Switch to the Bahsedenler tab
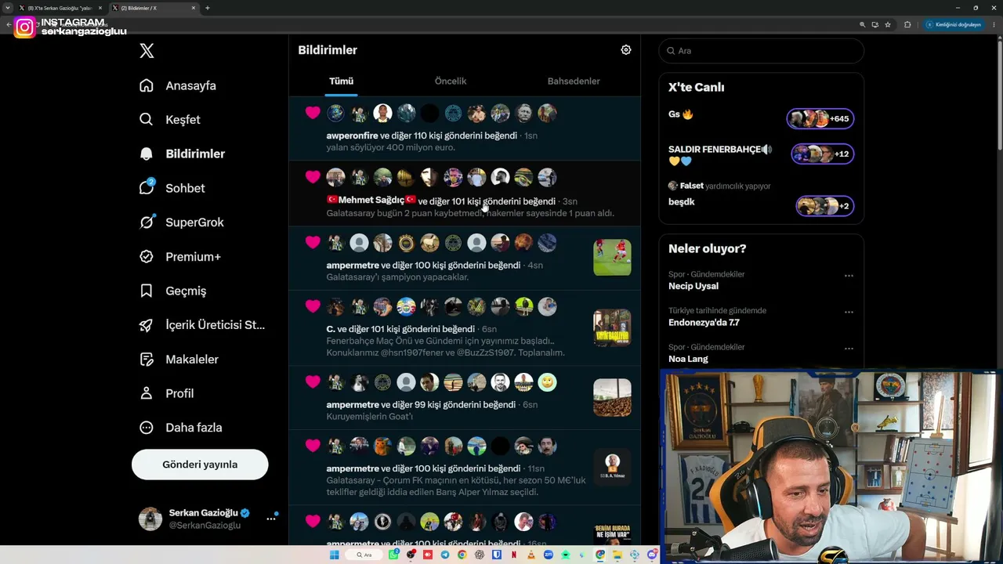The width and height of the screenshot is (1003, 564). pos(574,81)
